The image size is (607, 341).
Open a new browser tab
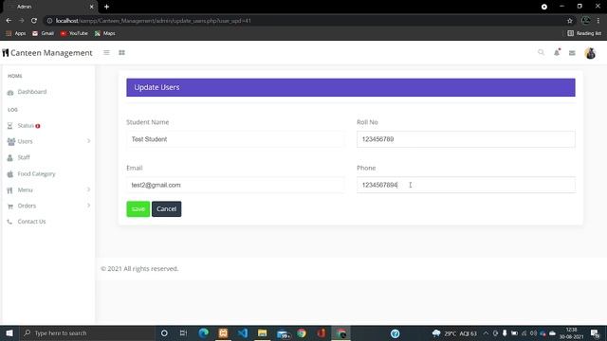pyautogui.click(x=106, y=7)
